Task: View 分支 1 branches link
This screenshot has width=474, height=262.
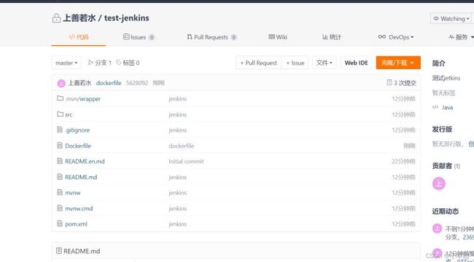Action: coord(99,63)
